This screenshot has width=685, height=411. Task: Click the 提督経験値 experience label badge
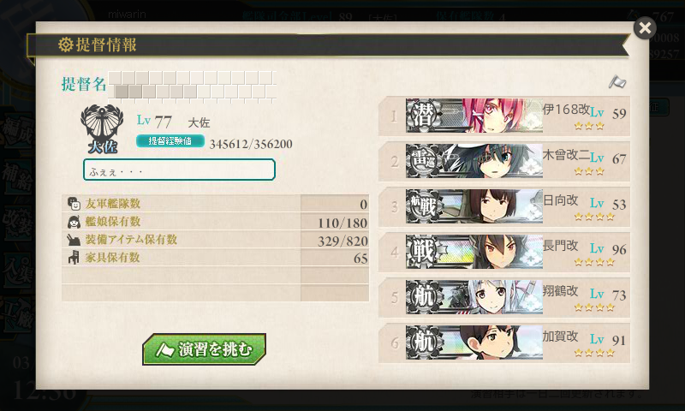click(170, 141)
